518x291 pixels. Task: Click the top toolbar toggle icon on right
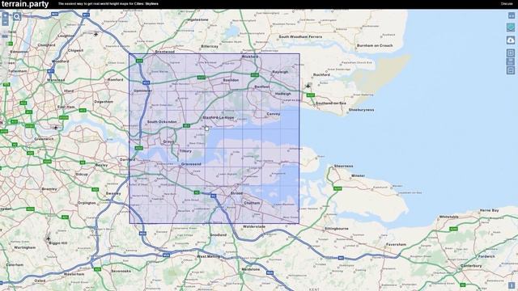511,15
